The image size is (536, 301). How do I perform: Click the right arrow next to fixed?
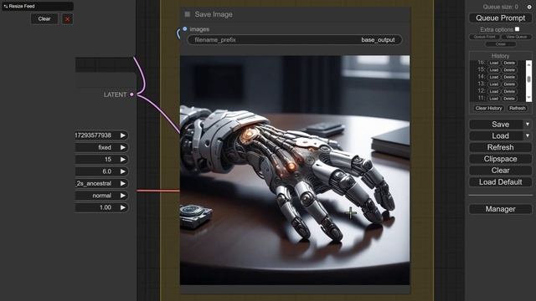123,147
